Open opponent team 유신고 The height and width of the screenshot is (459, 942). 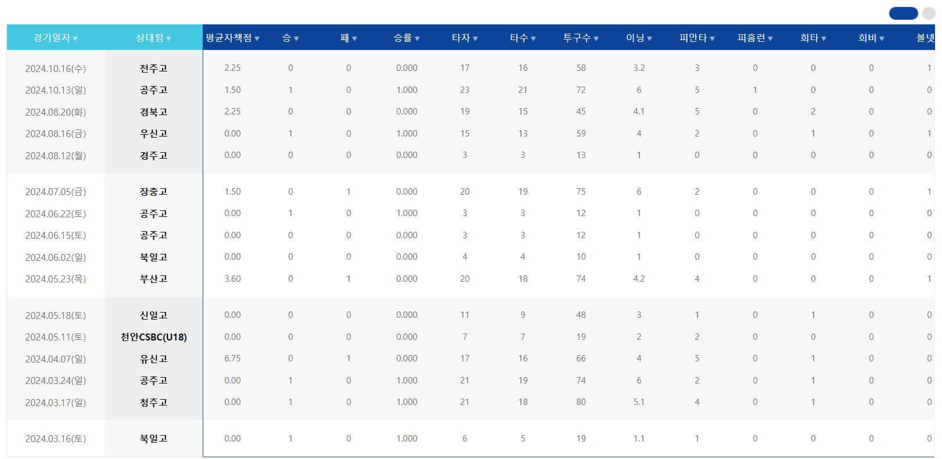point(154,359)
